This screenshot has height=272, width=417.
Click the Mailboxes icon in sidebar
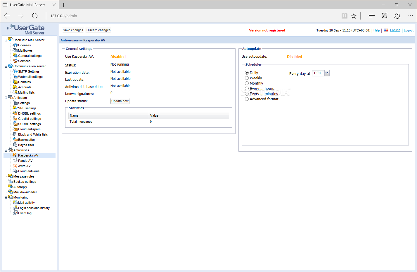[x=15, y=50]
